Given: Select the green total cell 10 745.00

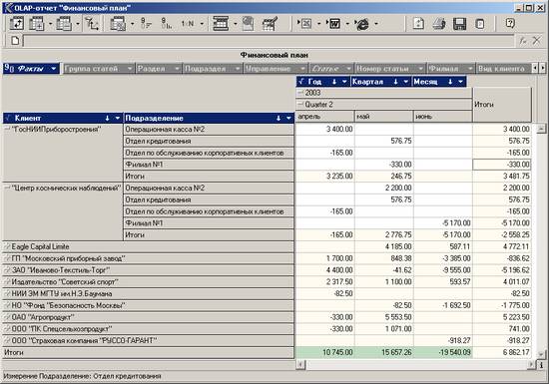Looking at the screenshot, I should [x=325, y=352].
